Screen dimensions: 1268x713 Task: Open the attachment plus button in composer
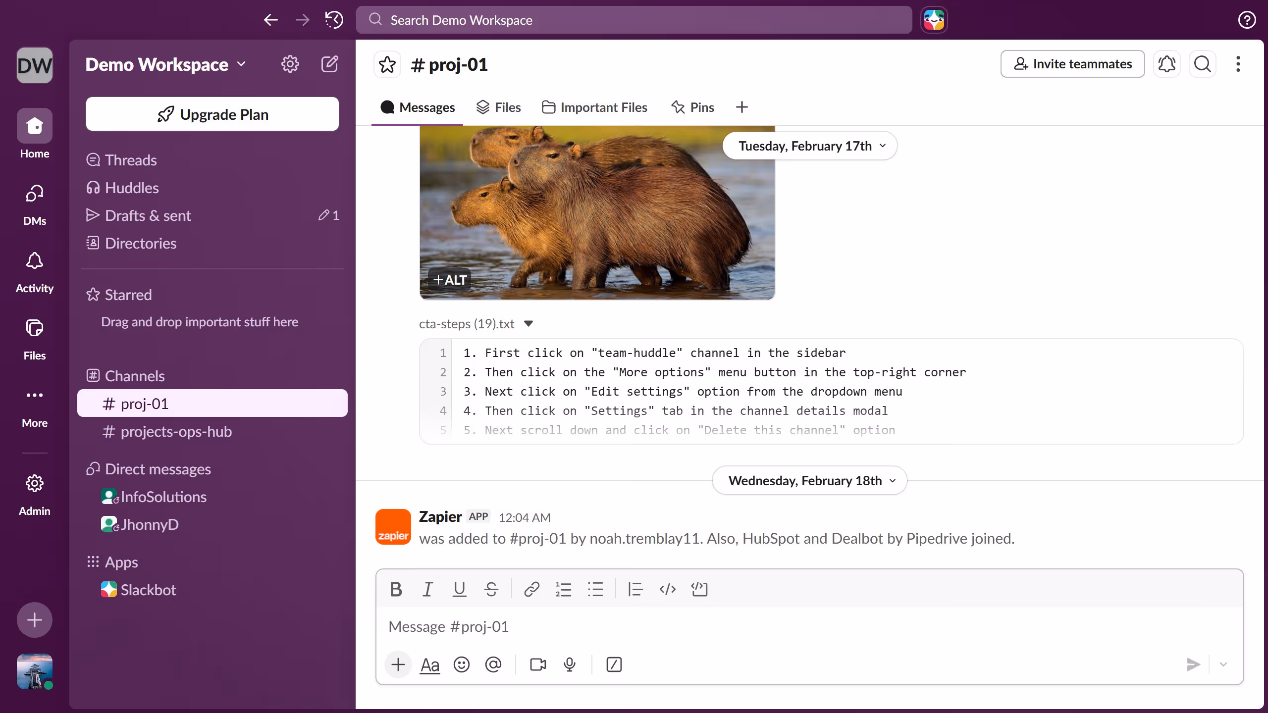(398, 664)
